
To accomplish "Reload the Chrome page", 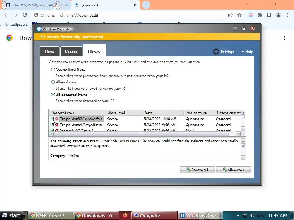I will [x=25, y=15].
